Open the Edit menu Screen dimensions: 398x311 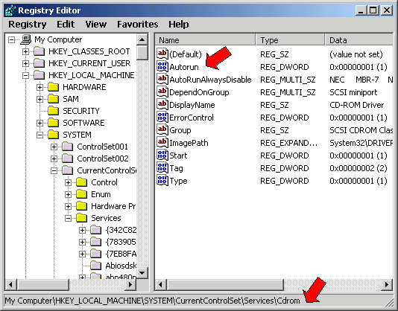[66, 25]
